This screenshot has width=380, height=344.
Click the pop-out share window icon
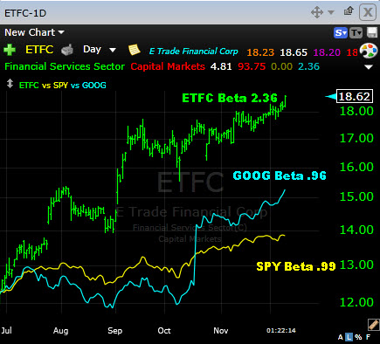(x=349, y=11)
